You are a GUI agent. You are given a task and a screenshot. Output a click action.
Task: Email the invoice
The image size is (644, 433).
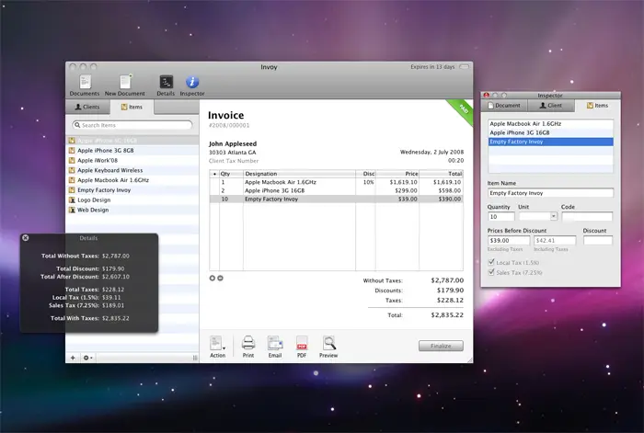click(x=274, y=345)
